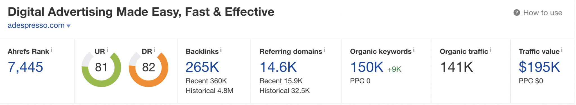Open the 14.6K referring domains report
The width and height of the screenshot is (576, 105).
coord(278,67)
